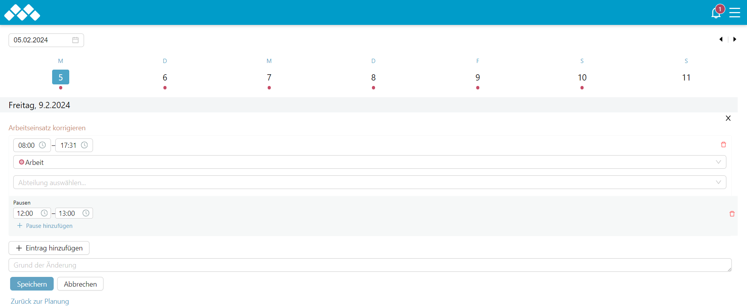Select Wednesday 7 in week strip
The width and height of the screenshot is (747, 308).
[269, 77]
